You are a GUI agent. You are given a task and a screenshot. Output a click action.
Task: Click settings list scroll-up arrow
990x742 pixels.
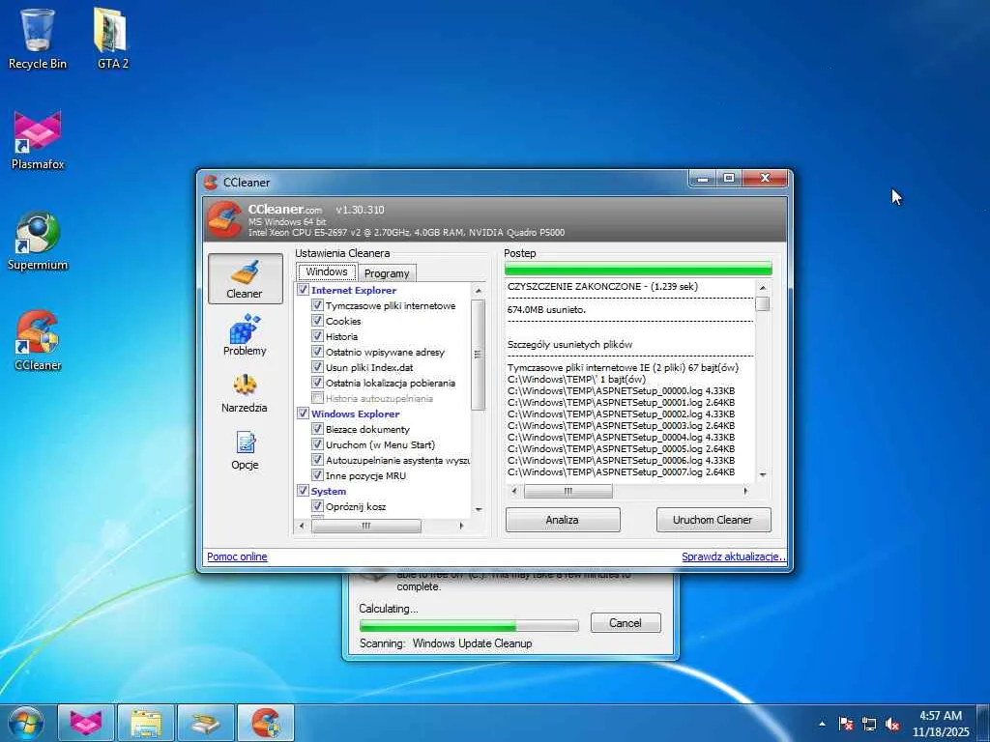point(478,291)
